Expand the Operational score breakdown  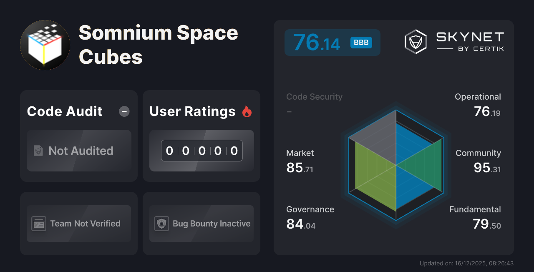478,104
